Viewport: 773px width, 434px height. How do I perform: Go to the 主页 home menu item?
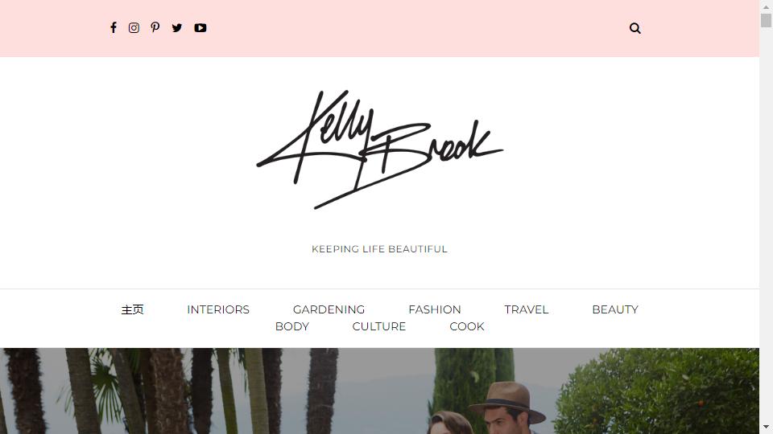tap(133, 309)
